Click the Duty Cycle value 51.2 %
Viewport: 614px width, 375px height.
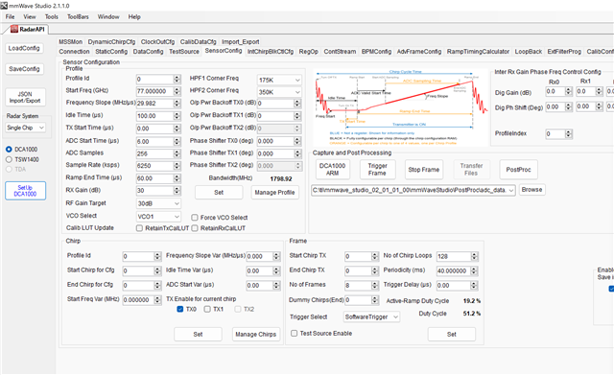point(472,314)
